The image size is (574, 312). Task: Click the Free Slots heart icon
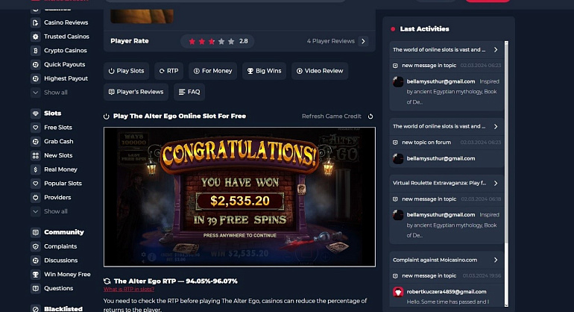coord(36,128)
